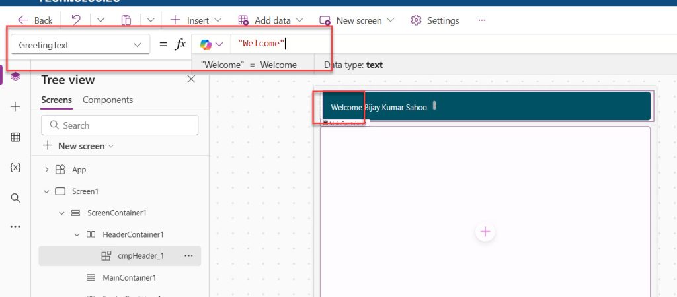This screenshot has width=677, height=297.
Task: Open the Variables icon in sidebar
Action: [x=16, y=167]
